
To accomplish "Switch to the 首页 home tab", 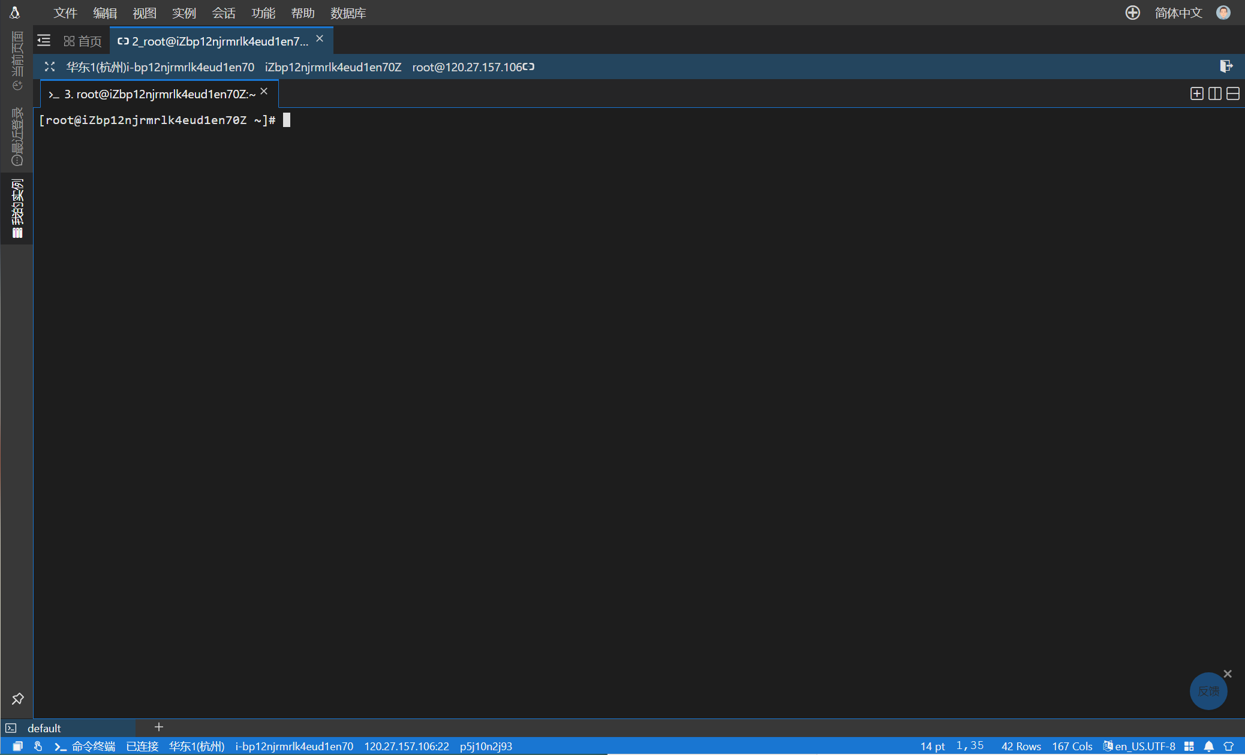I will 83,41.
